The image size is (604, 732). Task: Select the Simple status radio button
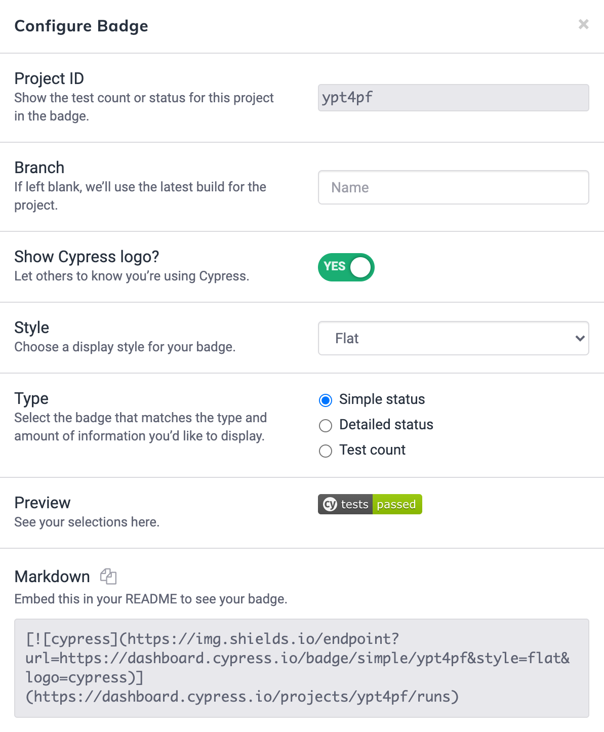pos(326,400)
